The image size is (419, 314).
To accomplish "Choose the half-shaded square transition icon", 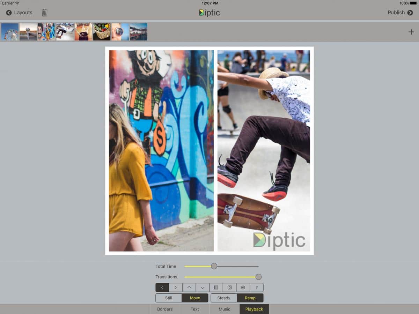I will point(216,287).
